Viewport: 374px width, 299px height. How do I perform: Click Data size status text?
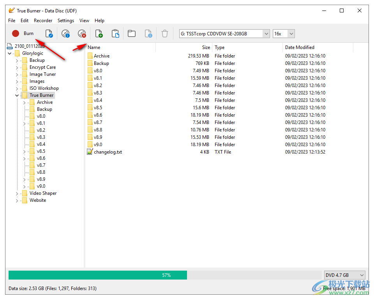(x=53, y=289)
